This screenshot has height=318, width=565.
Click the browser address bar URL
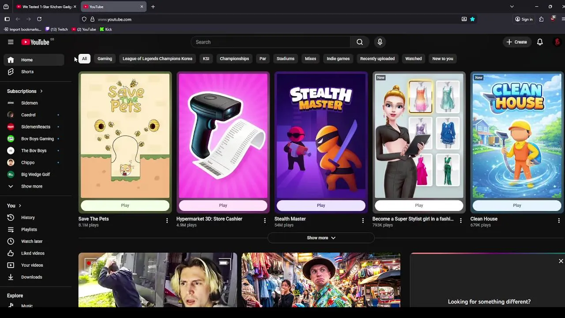pyautogui.click(x=114, y=19)
